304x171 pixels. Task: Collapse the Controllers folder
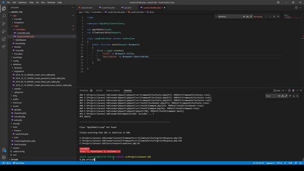point(20,29)
